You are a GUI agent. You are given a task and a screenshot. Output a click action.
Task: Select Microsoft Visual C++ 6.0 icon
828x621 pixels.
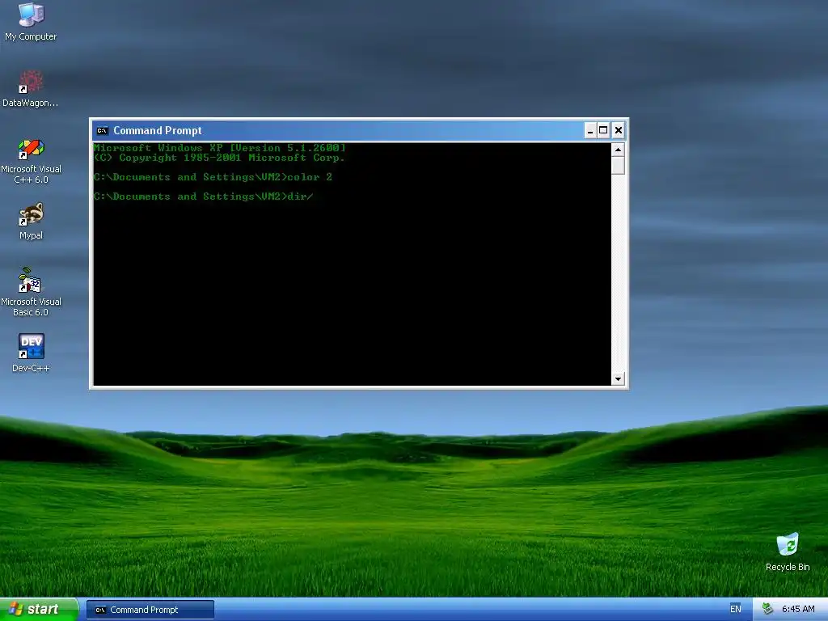point(31,161)
